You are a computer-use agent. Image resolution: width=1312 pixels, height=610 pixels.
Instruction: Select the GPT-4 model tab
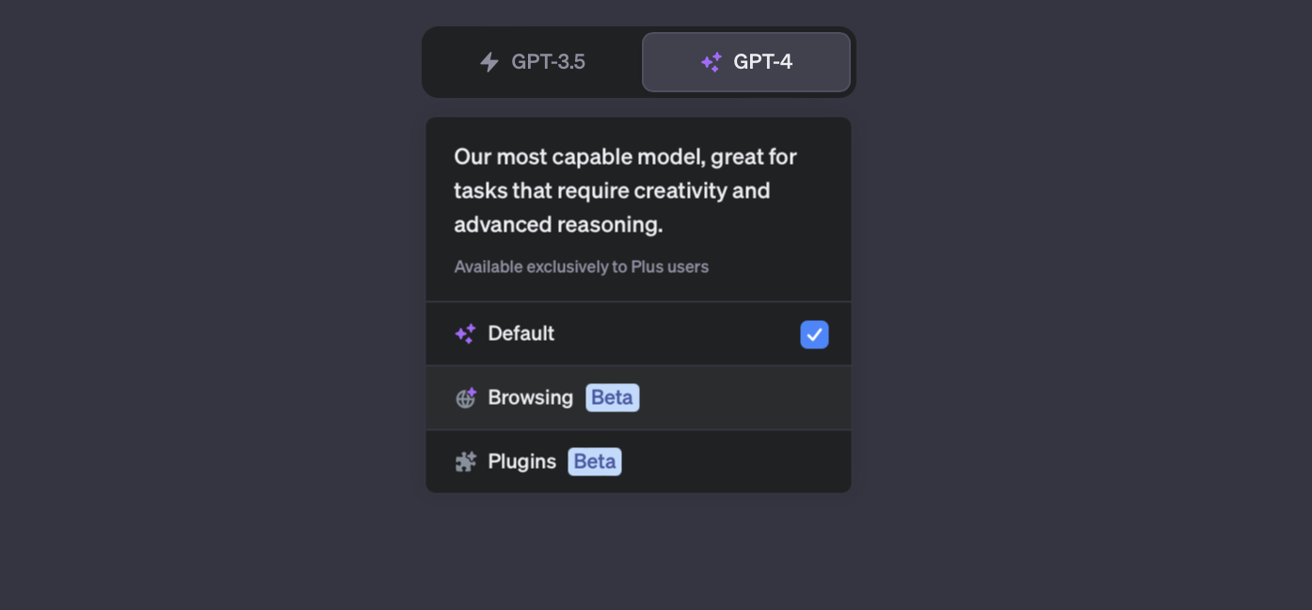(746, 62)
